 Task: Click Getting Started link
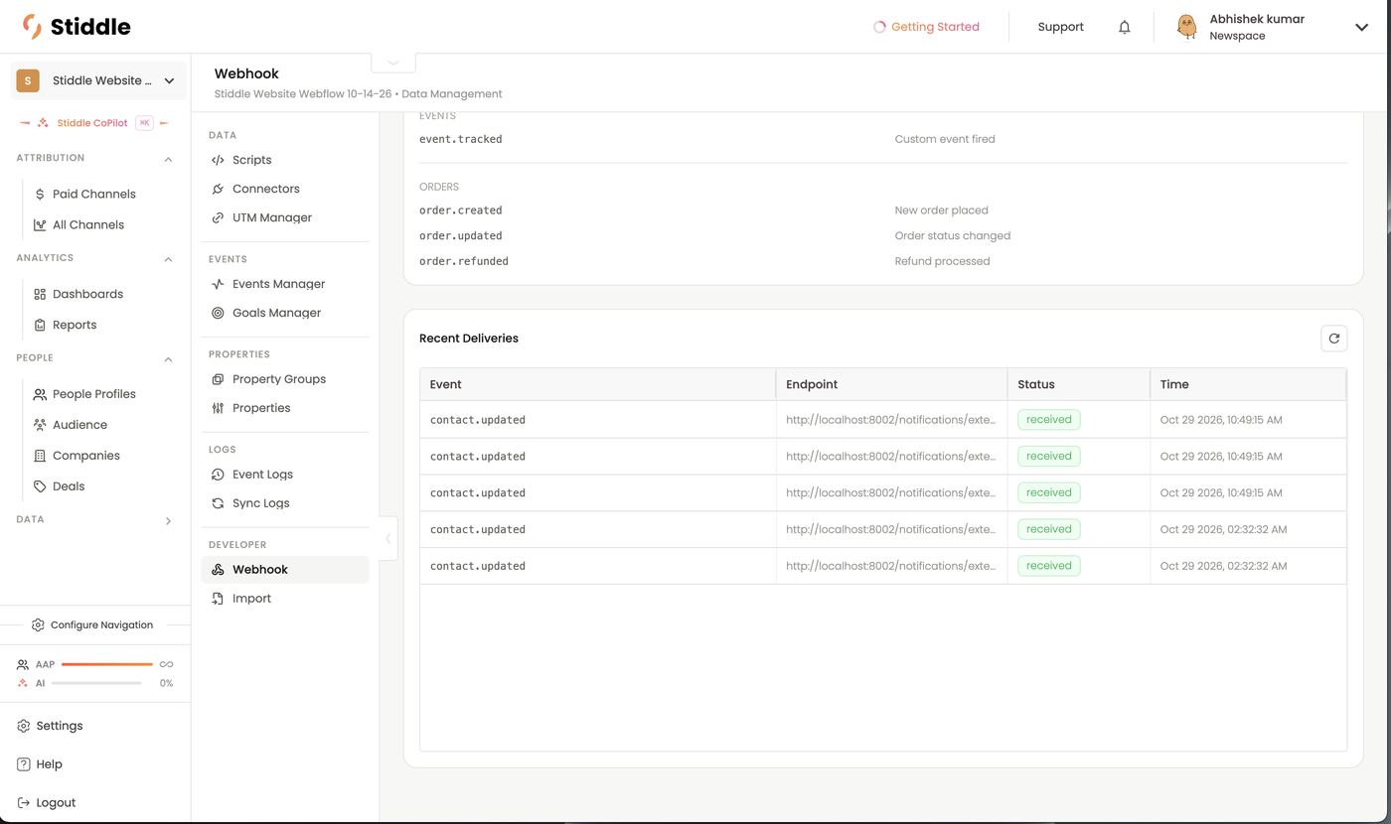[926, 27]
